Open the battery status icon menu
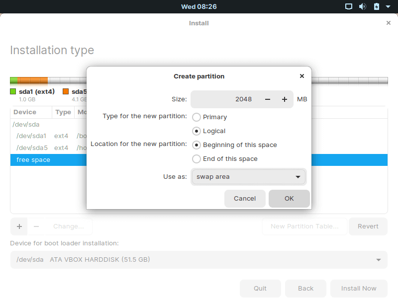Viewport: 398px width, 298px height. point(377,6)
